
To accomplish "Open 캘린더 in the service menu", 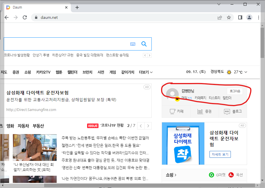I will (72, 72).
